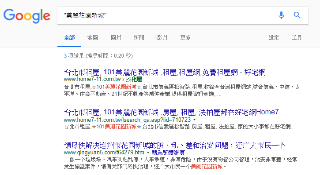Image resolution: width=320 pixels, height=175 pixels.
Task: Switch to the 地圖 tab
Action: click(x=92, y=38)
